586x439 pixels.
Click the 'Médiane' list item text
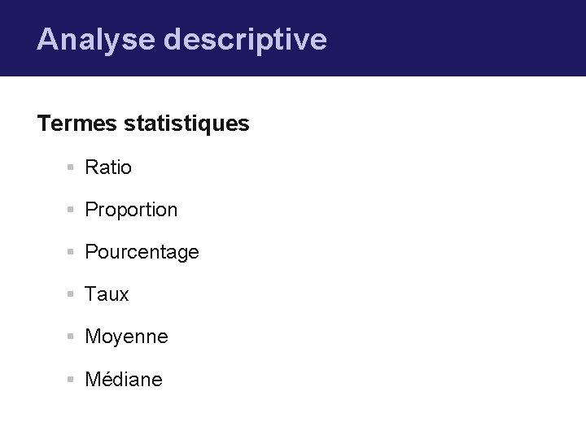(x=124, y=379)
